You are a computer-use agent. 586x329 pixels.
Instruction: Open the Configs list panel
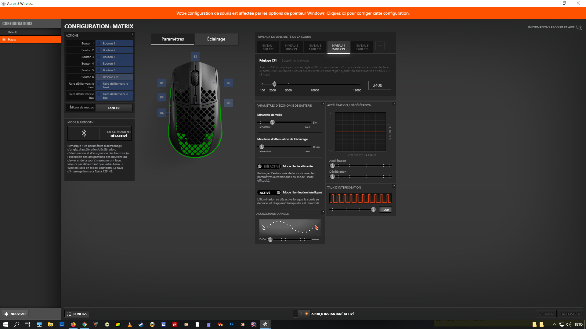click(77, 314)
